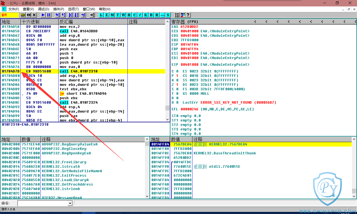357x214 pixels.
Task: Open the appearance color grid icon
Action: click(183, 15)
